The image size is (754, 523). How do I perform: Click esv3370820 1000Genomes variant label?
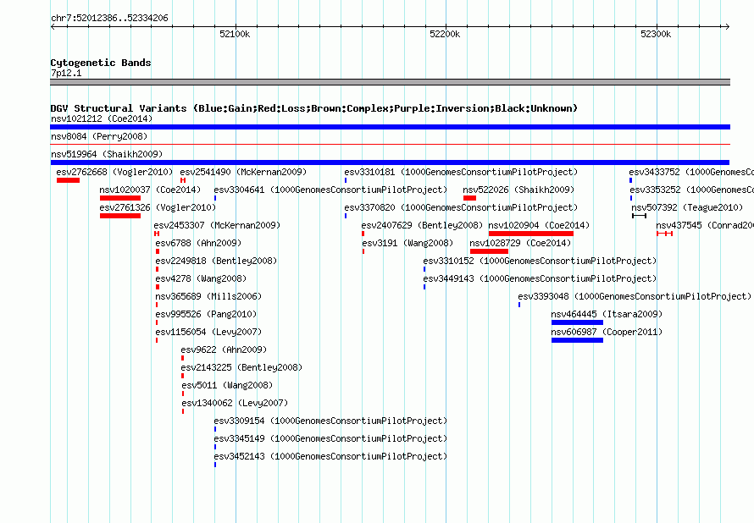pyautogui.click(x=461, y=207)
